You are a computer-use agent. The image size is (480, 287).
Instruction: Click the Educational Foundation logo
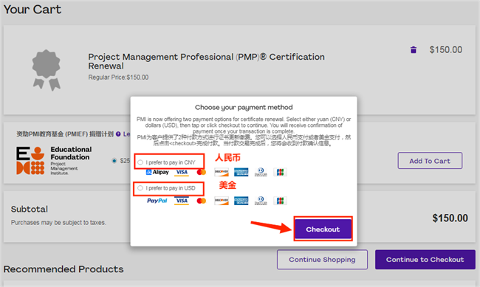(54, 161)
